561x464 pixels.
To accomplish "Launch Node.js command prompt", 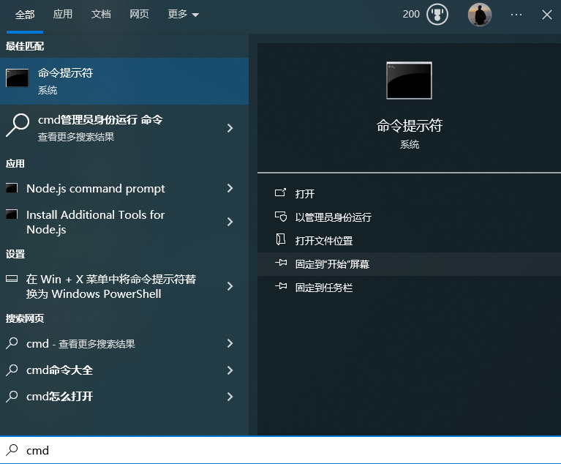I will tap(124, 188).
